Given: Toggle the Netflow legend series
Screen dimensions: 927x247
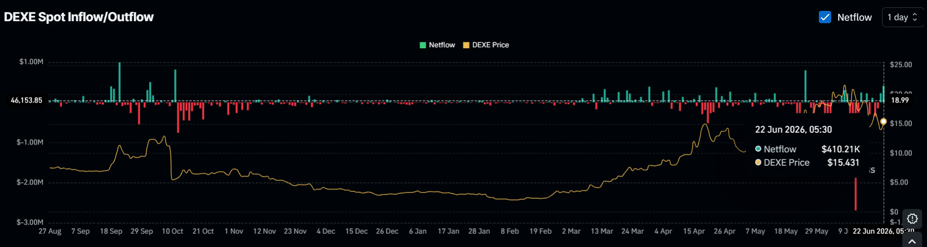Looking at the screenshot, I should [437, 45].
